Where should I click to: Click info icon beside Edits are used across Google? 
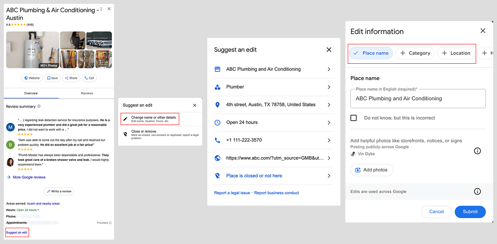click(x=477, y=191)
